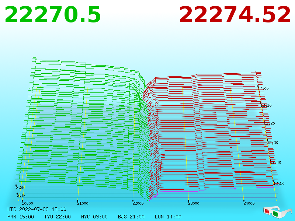
Task: Click the 12:20 time axis marker
Action: (x=270, y=123)
